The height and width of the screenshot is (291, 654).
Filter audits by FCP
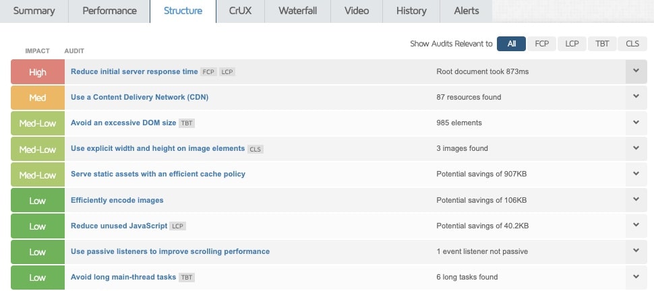click(x=541, y=44)
